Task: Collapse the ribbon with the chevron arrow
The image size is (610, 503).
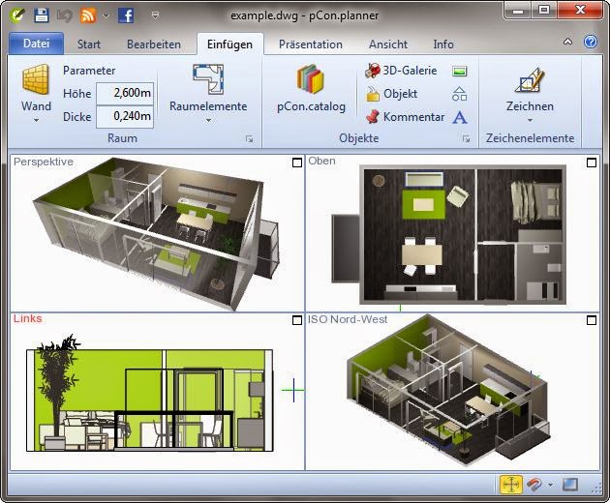Action: pos(568,42)
